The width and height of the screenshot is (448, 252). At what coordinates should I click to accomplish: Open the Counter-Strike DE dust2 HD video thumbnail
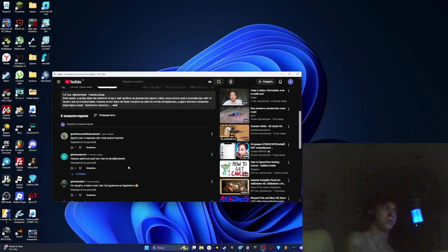coord(234,133)
